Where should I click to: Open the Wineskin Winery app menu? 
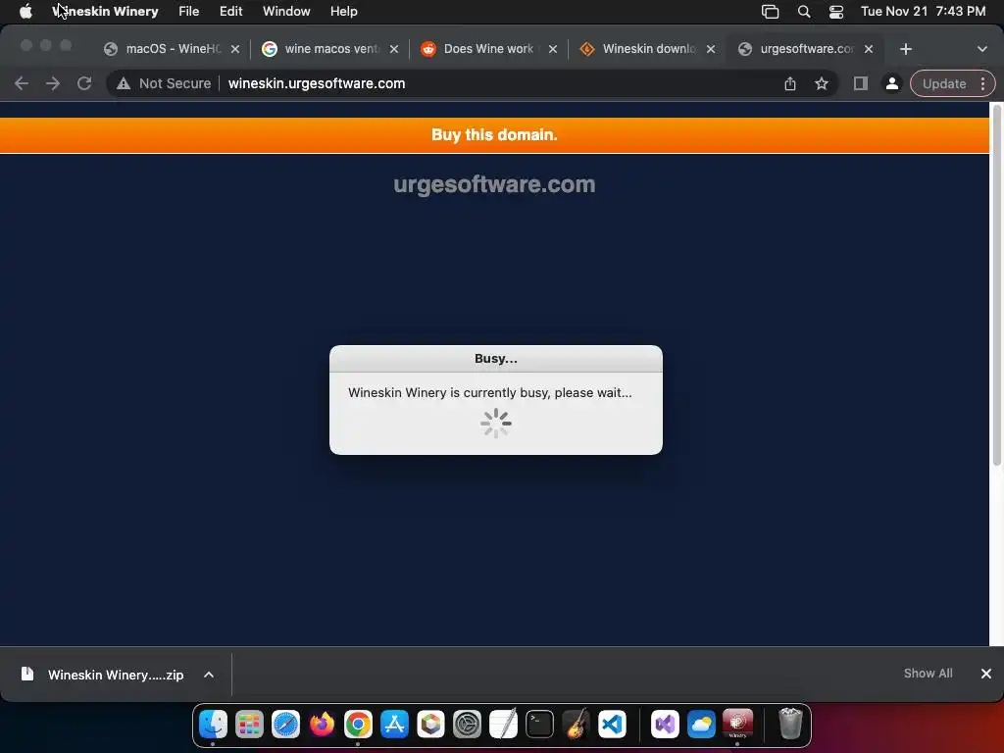pos(106,11)
